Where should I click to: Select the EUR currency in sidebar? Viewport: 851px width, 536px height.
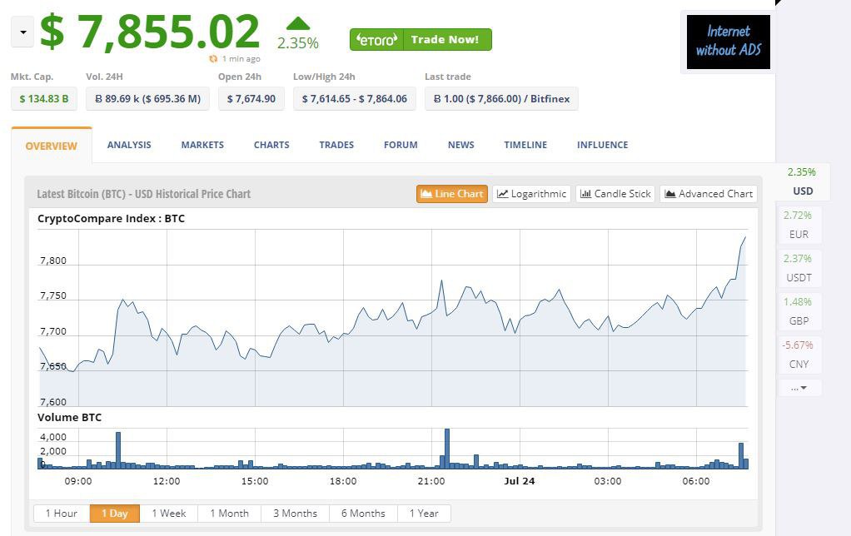[x=799, y=225]
